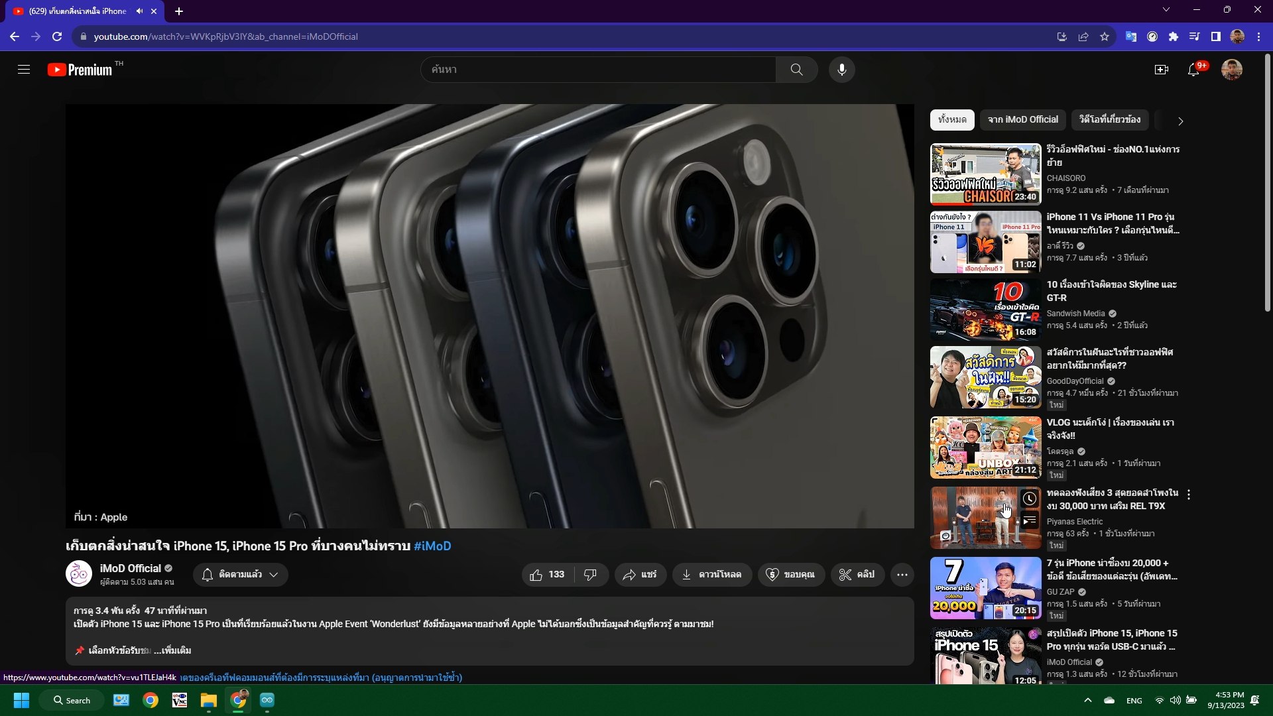Click the browser address bar URL

(x=225, y=36)
